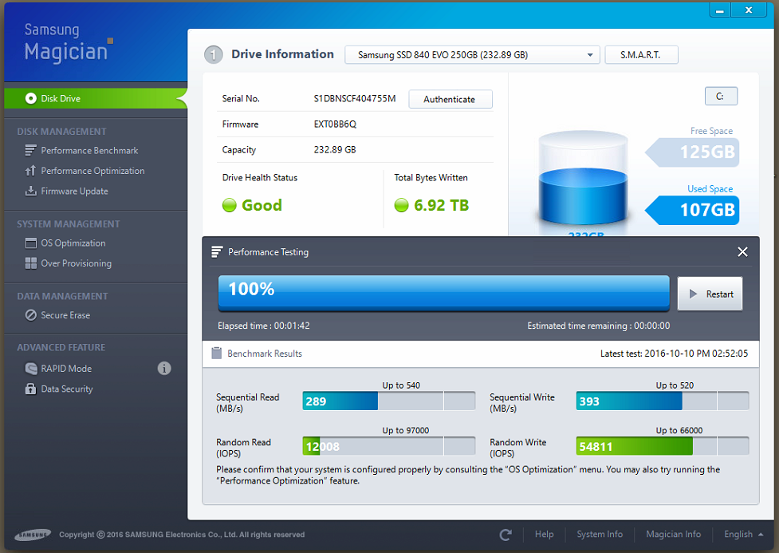
Task: Click the RAPID Mode info icon
Action: pos(164,368)
